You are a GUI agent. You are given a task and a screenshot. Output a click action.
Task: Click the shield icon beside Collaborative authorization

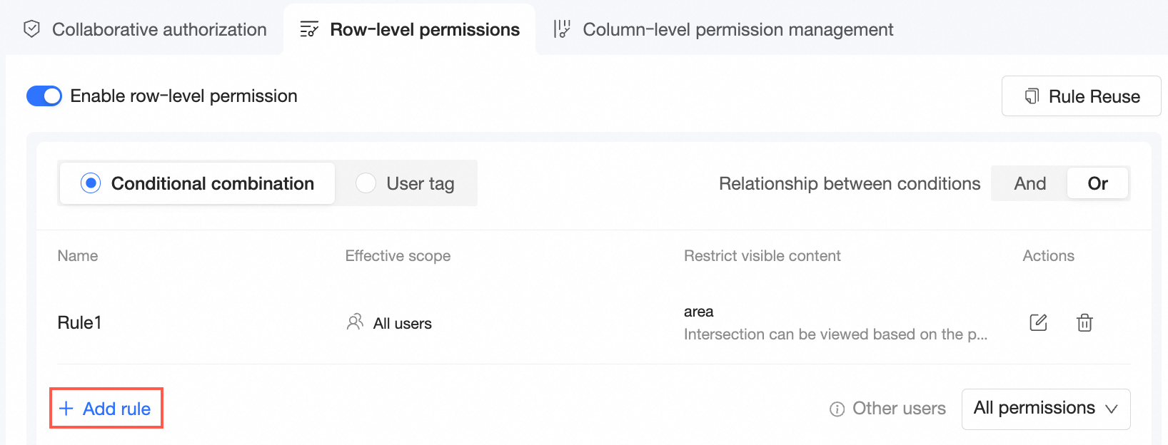[32, 29]
